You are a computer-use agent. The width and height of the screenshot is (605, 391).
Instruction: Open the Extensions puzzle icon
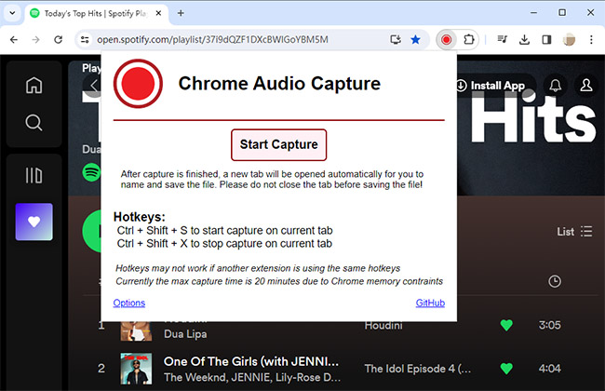pos(469,39)
